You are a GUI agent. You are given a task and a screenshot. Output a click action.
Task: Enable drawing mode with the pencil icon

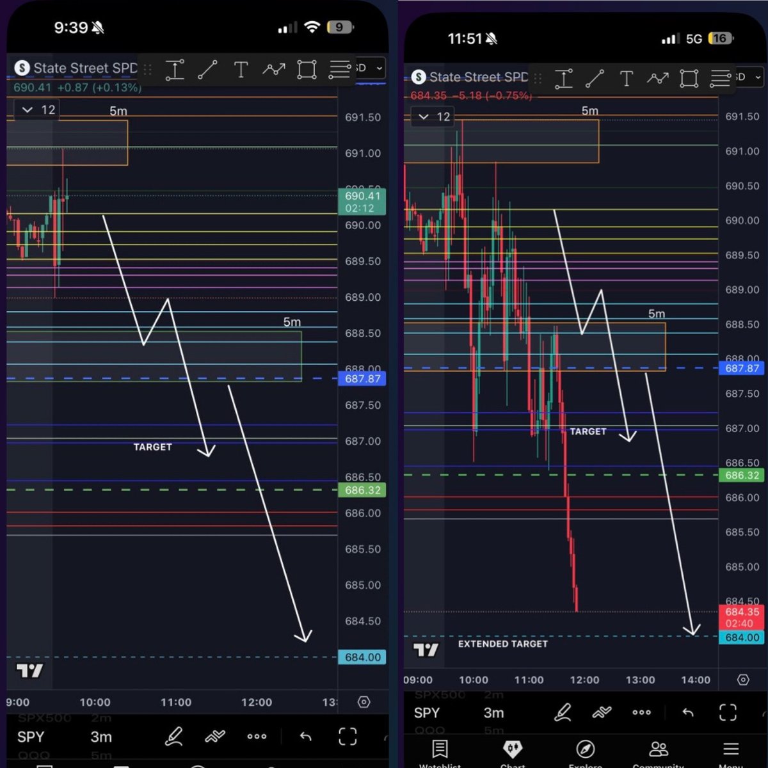click(x=563, y=712)
